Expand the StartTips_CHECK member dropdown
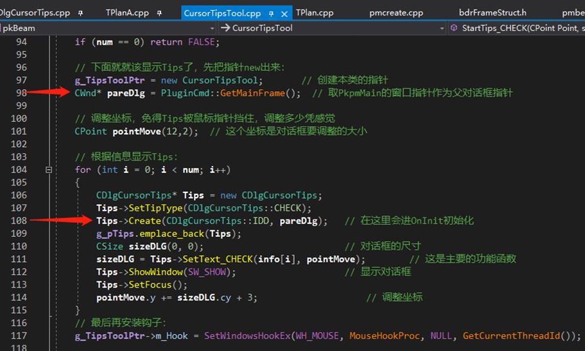 514,28
